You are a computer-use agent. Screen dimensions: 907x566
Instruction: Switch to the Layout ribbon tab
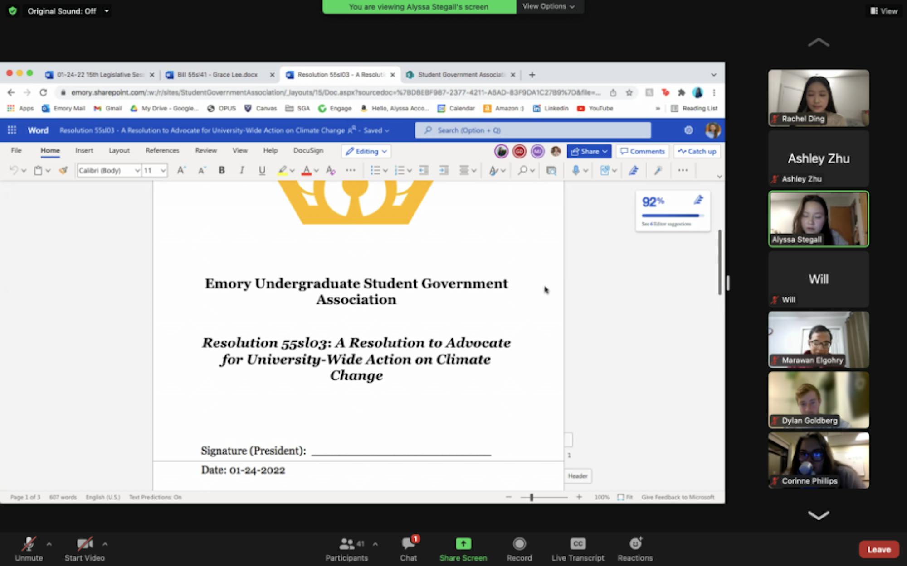119,150
